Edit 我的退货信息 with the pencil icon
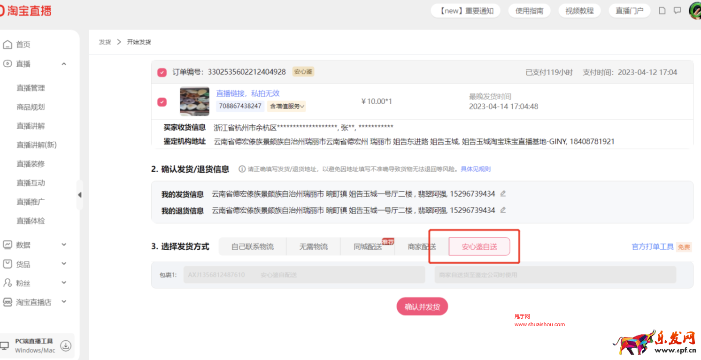Viewport: 701px width, 360px height. point(503,210)
